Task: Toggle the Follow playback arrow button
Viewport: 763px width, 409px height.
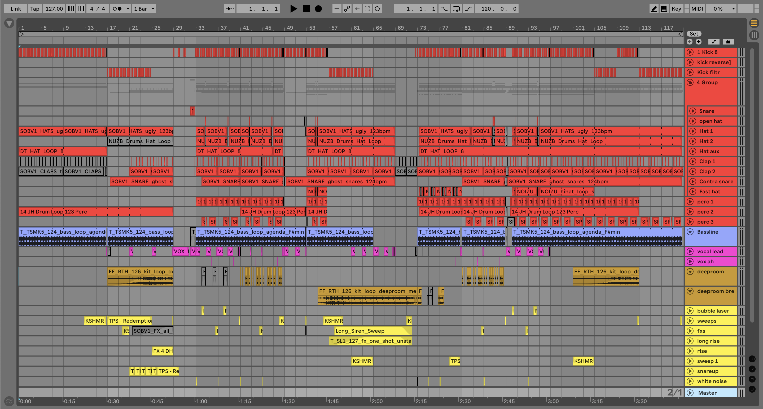Action: coord(230,8)
